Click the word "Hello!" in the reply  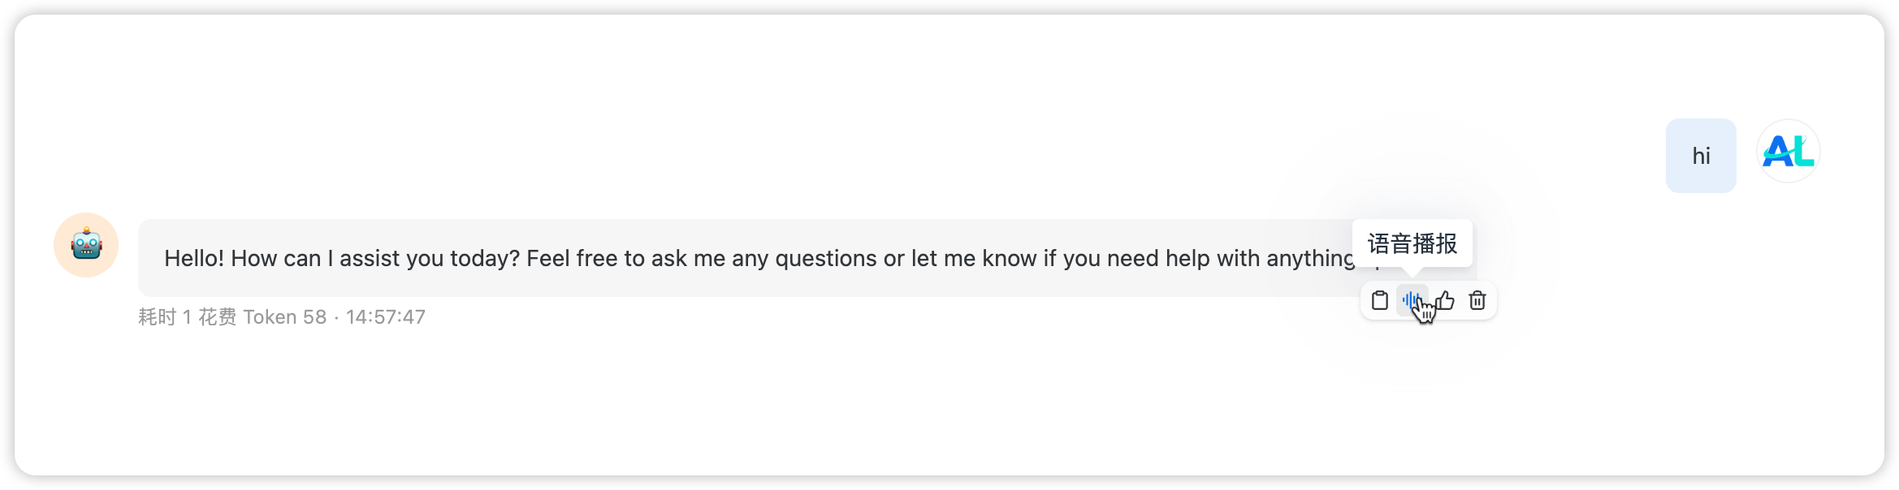pos(194,259)
